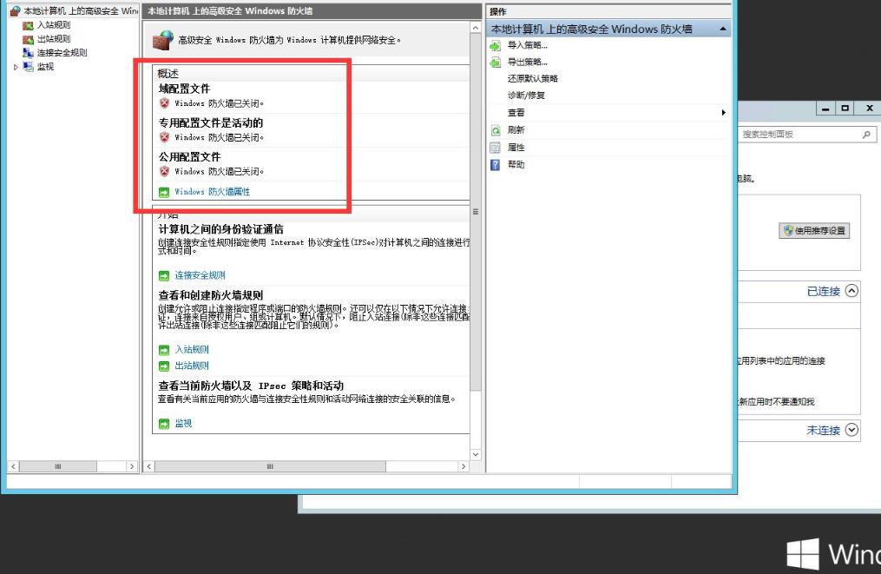
Task: Click left arrow of tree pane scrollbar
Action: tap(14, 466)
